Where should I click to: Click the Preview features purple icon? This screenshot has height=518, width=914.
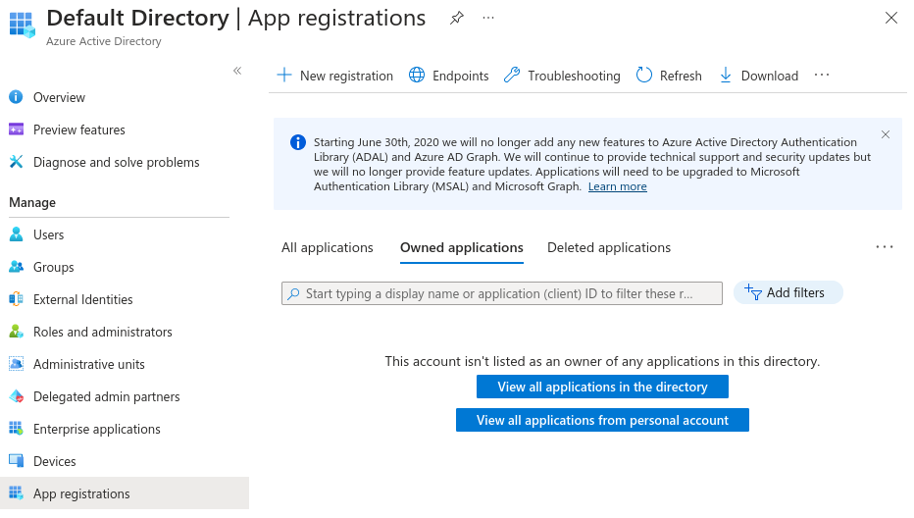(x=17, y=129)
